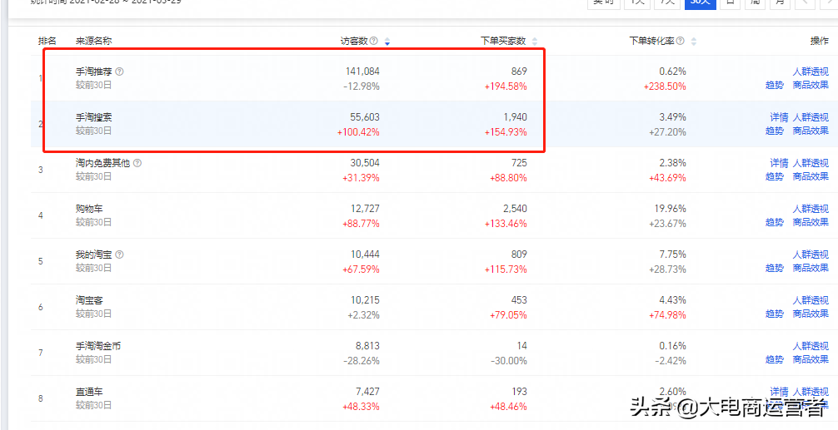This screenshot has width=838, height=430.
Task: Open 商品效果 for 手淘淘金币 row
Action: coord(811,360)
